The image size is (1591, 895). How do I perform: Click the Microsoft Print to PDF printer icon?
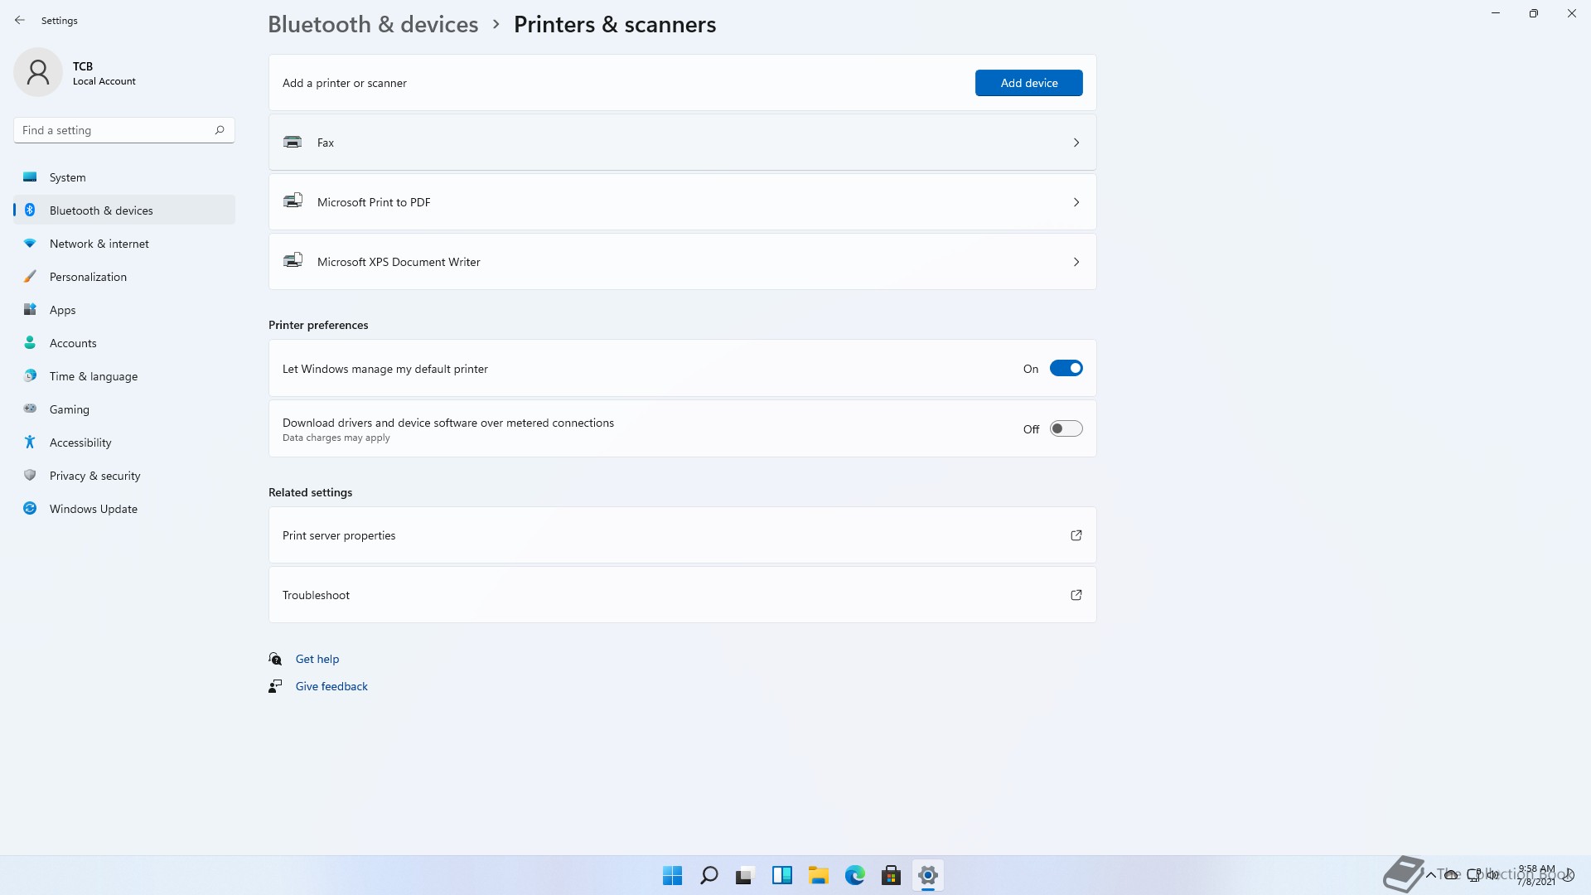click(x=293, y=201)
